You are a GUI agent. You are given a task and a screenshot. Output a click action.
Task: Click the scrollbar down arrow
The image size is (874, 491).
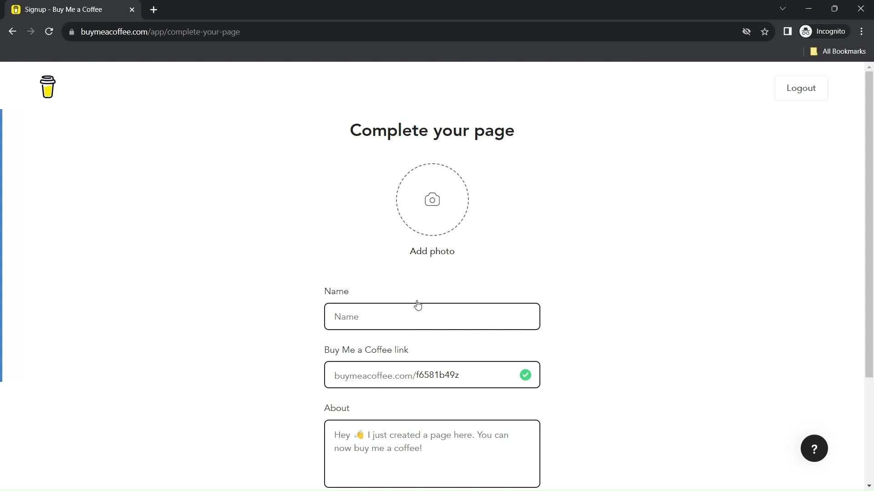pyautogui.click(x=869, y=486)
